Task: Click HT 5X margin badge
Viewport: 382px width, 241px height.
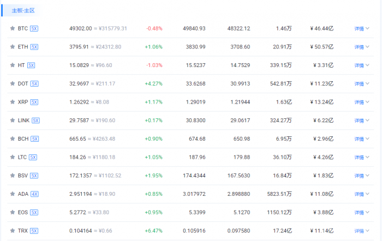Action: coord(31,65)
